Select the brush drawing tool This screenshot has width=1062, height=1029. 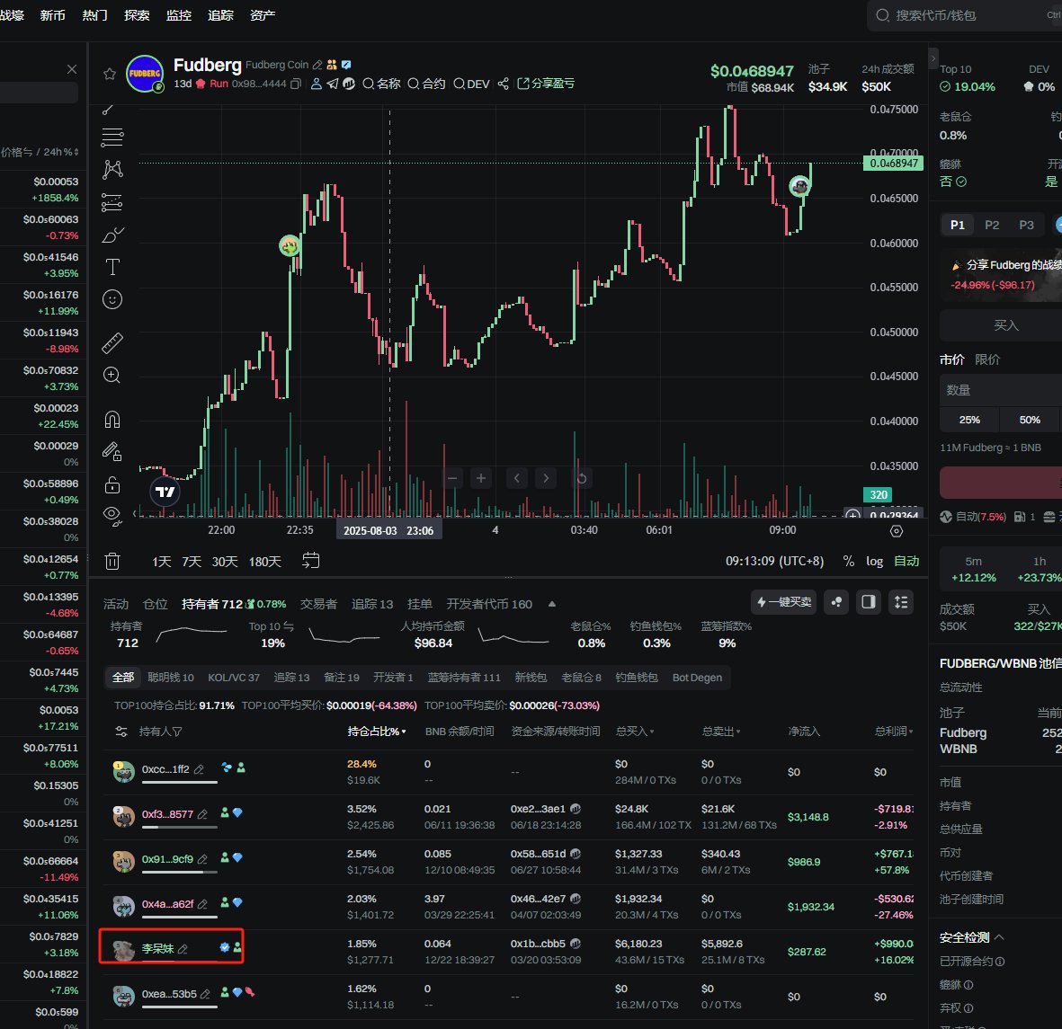coord(112,235)
